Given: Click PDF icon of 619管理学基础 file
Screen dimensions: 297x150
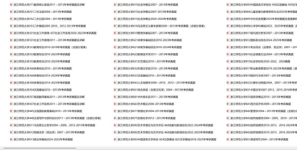Looking at the screenshot, I should (115, 33).
